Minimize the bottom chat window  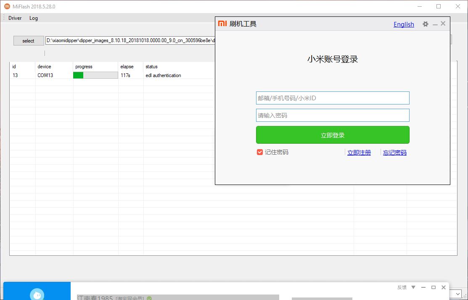423,287
